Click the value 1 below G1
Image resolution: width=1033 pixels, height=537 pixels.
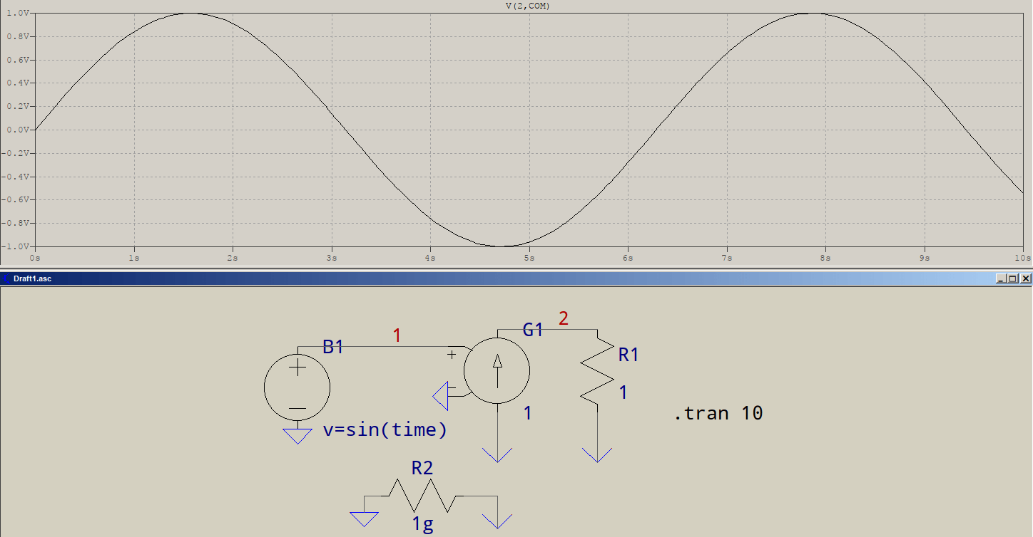(x=528, y=413)
